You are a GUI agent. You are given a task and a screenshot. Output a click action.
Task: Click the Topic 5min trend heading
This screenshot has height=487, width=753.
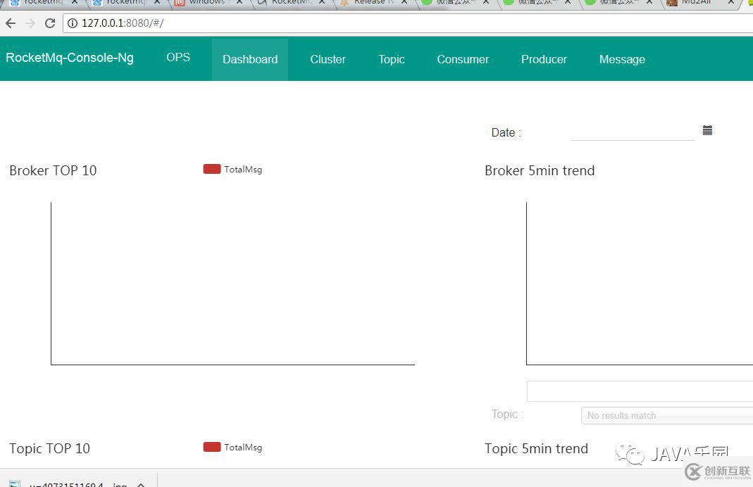click(x=537, y=448)
